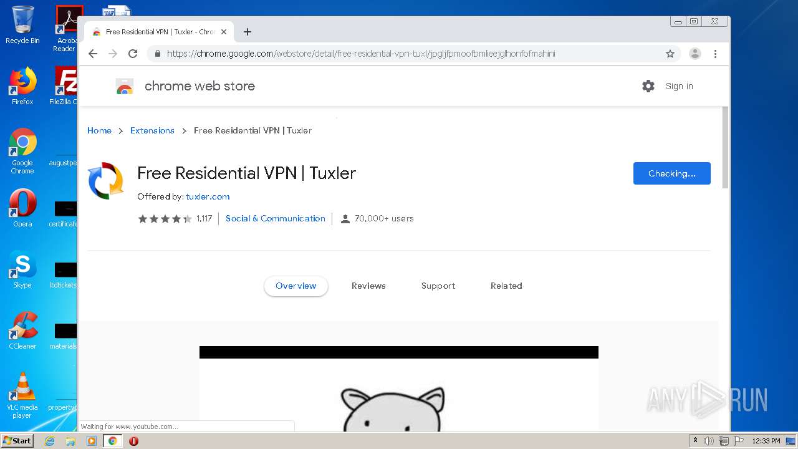
Task: Select the Overview tab
Action: (296, 286)
